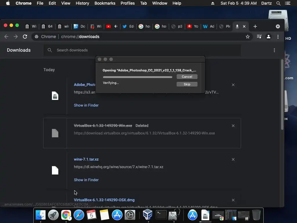Focus the Search downloads field
Viewport: 297px width, 223px height.
point(142,50)
